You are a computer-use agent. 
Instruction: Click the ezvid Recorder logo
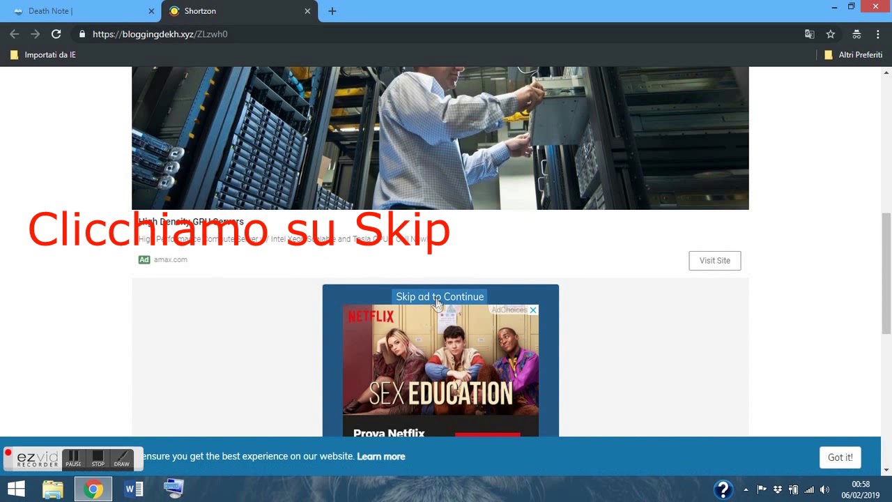(38, 459)
